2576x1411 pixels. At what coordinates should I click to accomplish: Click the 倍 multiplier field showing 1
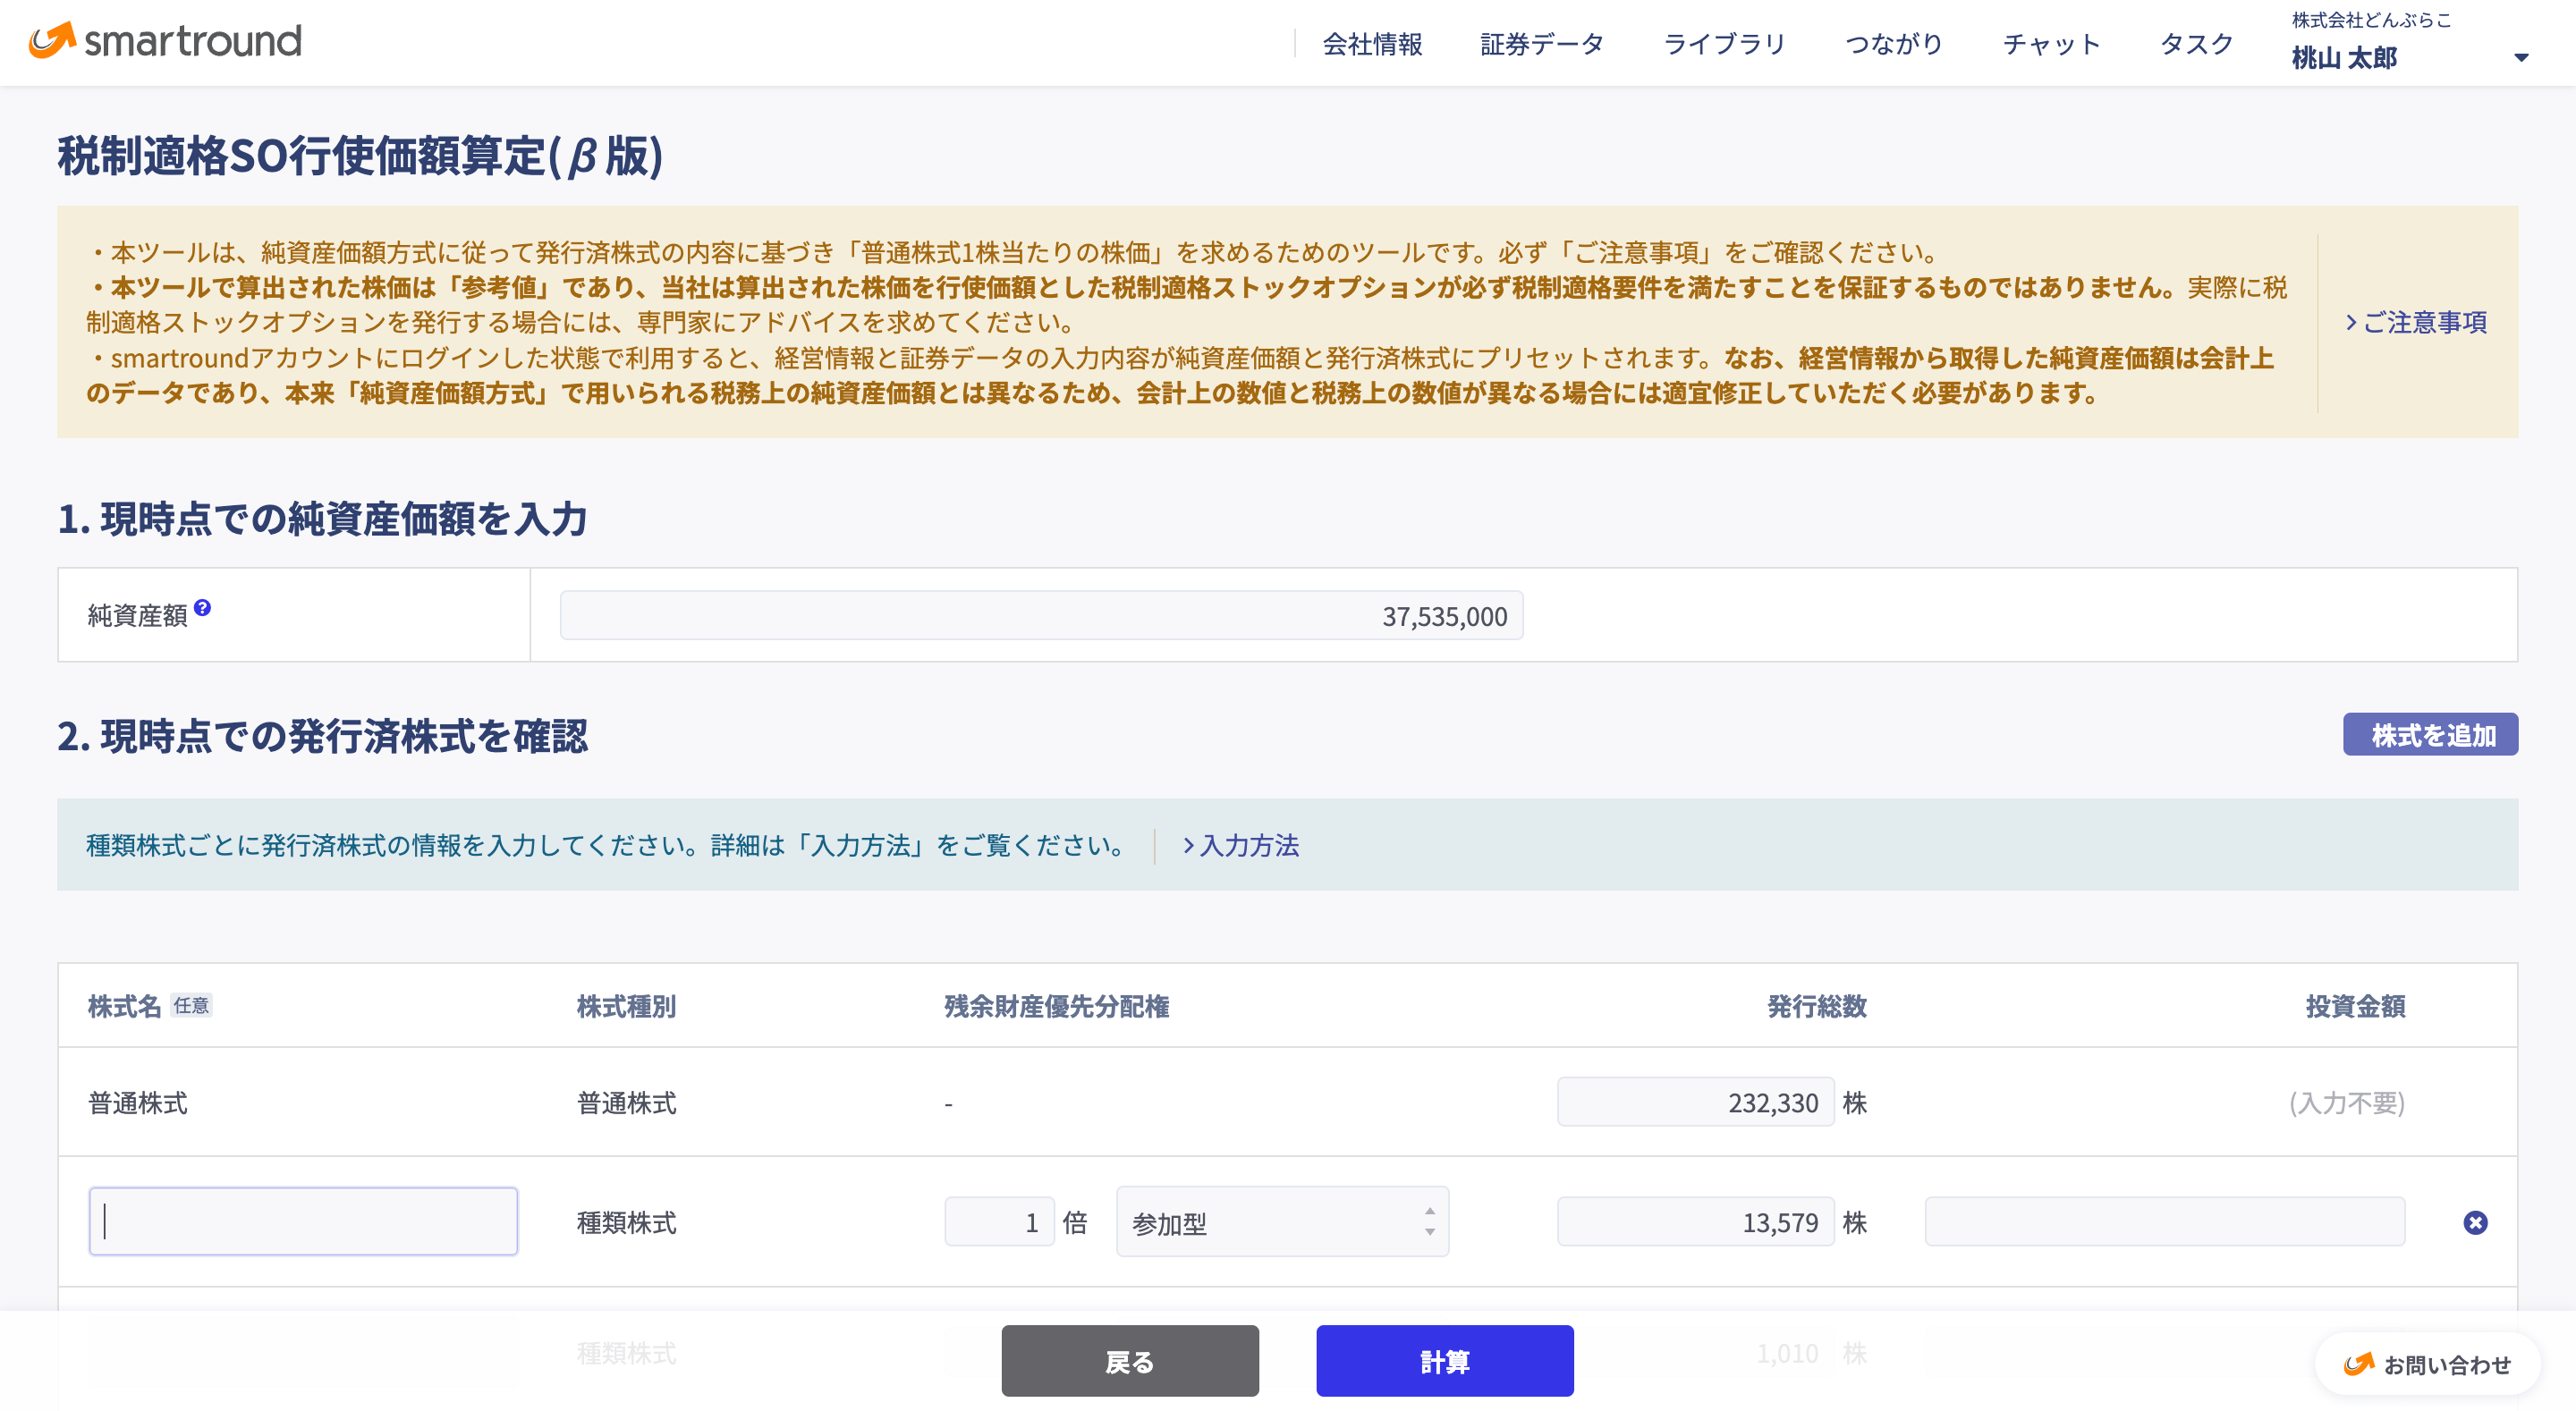point(998,1222)
